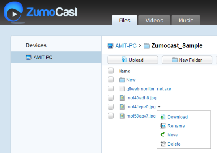Open the gfiwebmonitor_net.exe file link

tap(149, 89)
